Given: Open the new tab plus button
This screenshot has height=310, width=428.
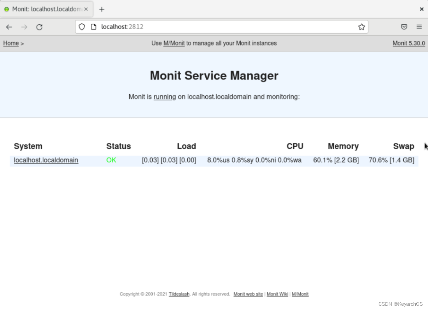Looking at the screenshot, I should 102,9.
